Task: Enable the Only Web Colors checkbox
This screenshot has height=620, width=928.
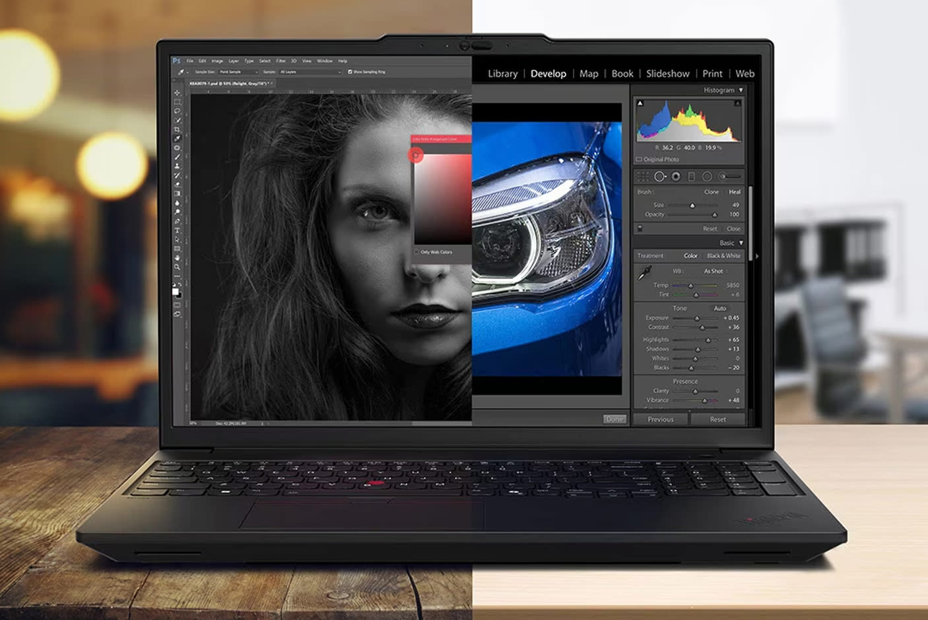Action: click(x=417, y=252)
